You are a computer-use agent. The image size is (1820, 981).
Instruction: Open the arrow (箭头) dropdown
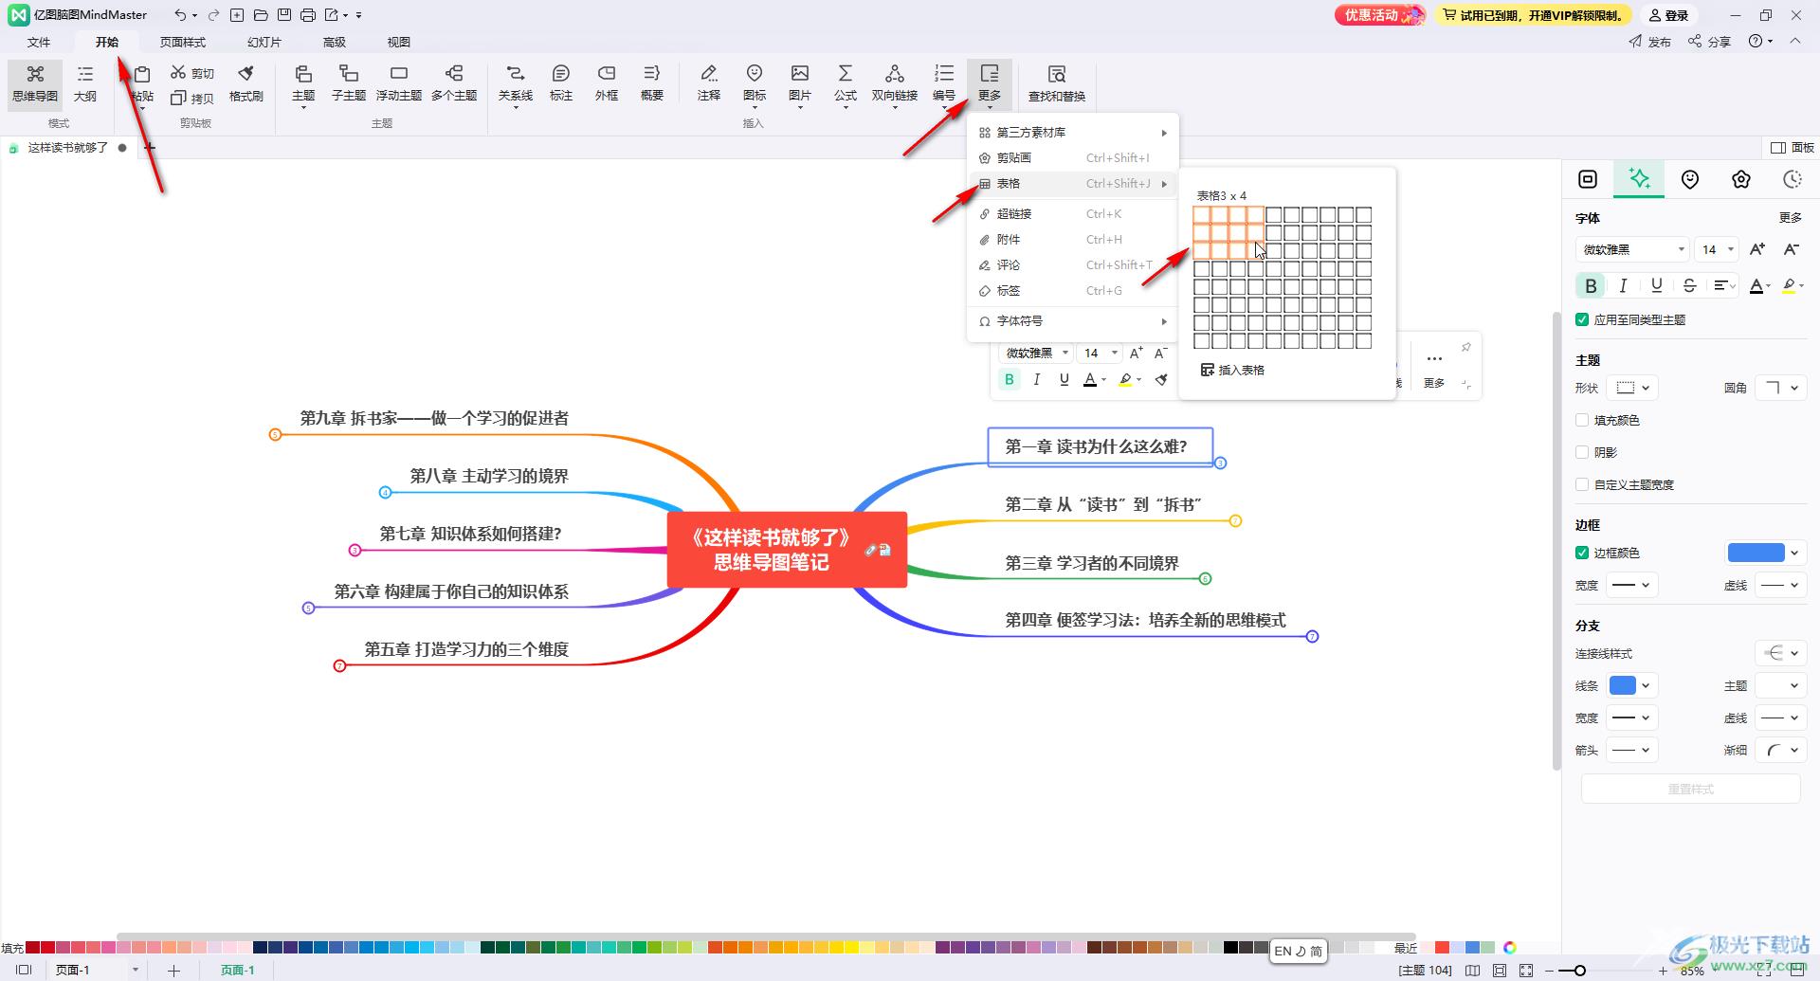[x=1632, y=750]
